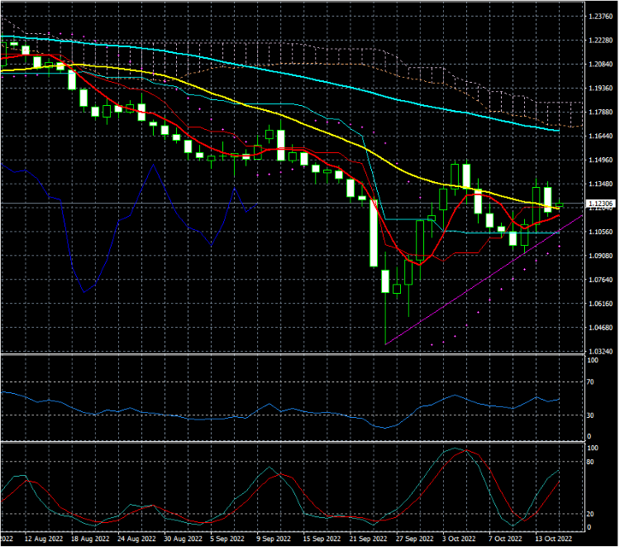Click the 1.17880 price axis label
620x547 pixels.
[600, 113]
